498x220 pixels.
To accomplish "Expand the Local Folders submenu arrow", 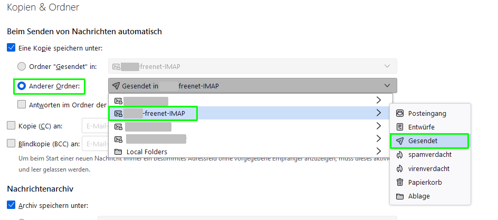I will [x=378, y=152].
